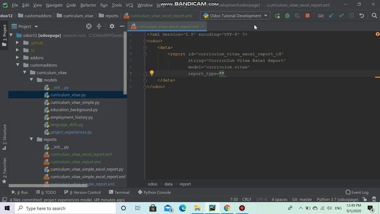Click the yellow intention lightbulb in editor
The width and height of the screenshot is (380, 214).
(x=152, y=73)
